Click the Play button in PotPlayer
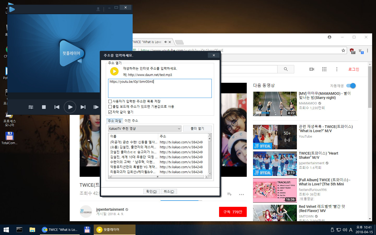 (70, 107)
